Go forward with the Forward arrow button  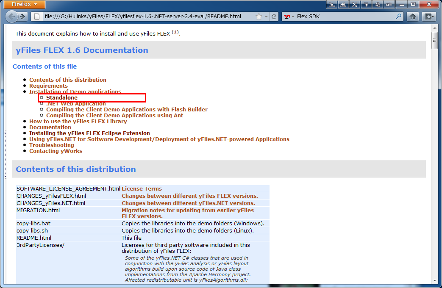(x=22, y=17)
